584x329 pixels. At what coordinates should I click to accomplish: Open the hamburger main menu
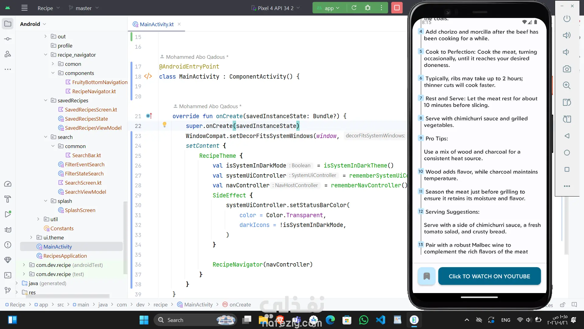coord(24,8)
